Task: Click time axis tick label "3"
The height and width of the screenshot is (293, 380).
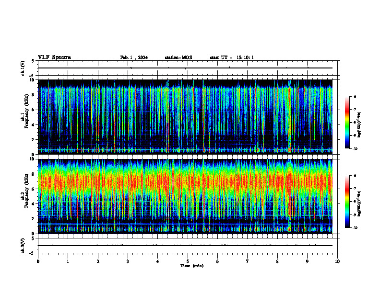Action: (x=128, y=261)
